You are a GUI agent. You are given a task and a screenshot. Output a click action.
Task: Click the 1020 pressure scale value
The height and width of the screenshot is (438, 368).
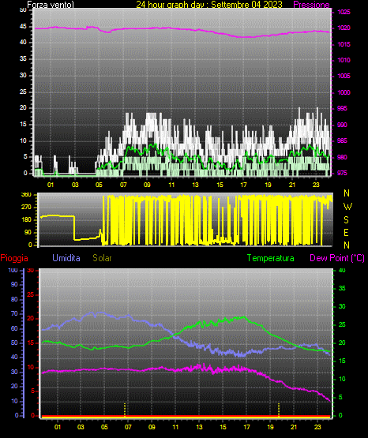344,28
